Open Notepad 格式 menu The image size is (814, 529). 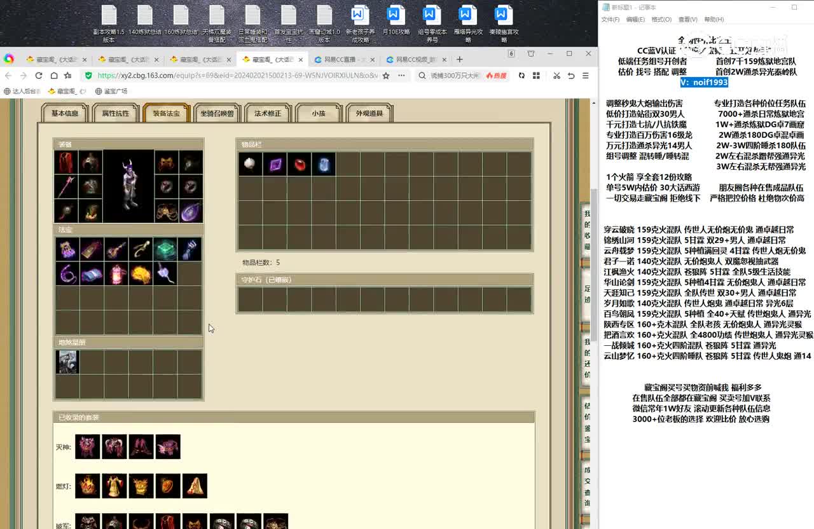pos(661,20)
